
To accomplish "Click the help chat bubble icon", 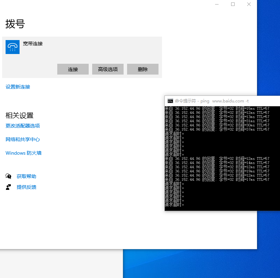I will (8, 176).
